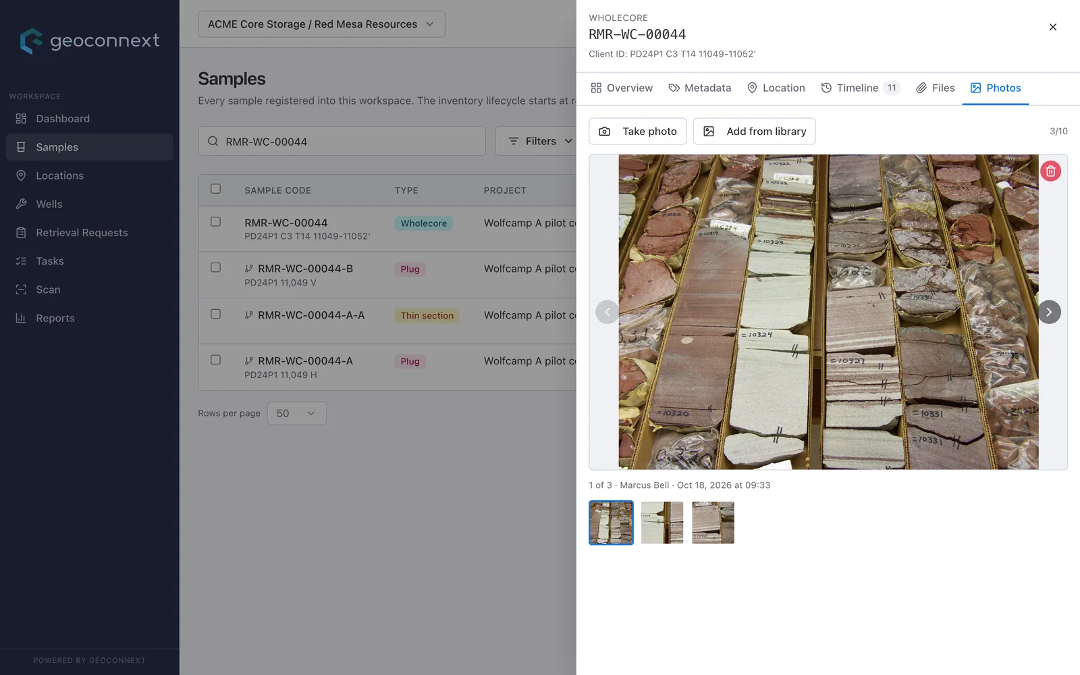Click the Thin section type badge
1080x675 pixels.
(x=427, y=315)
